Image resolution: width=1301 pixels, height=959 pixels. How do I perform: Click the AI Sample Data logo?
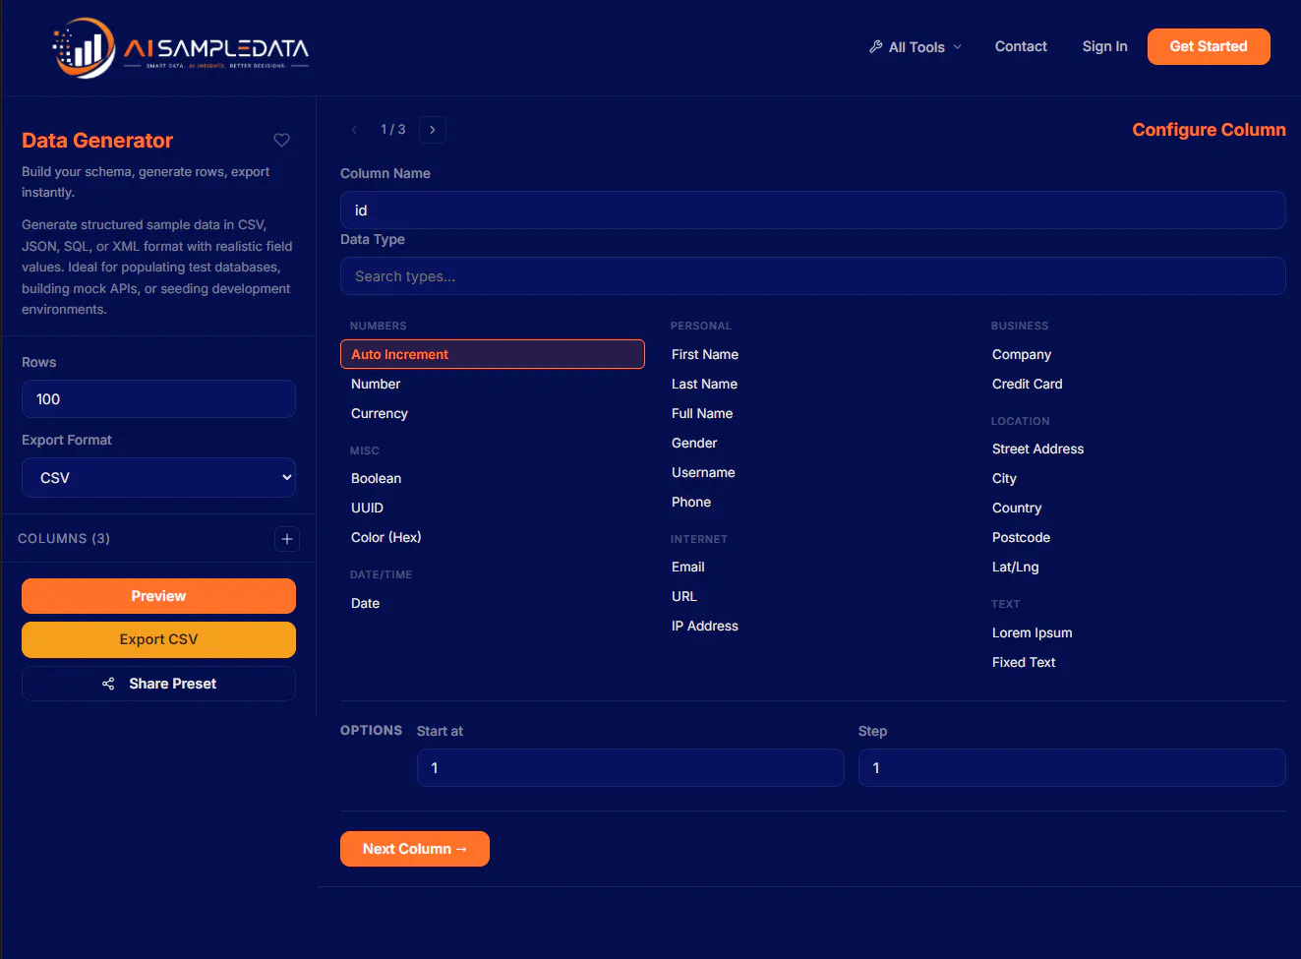click(x=180, y=47)
